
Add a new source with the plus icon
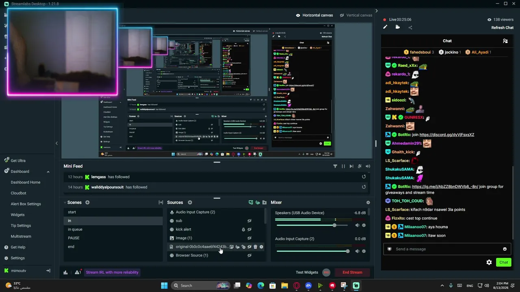[190, 202]
